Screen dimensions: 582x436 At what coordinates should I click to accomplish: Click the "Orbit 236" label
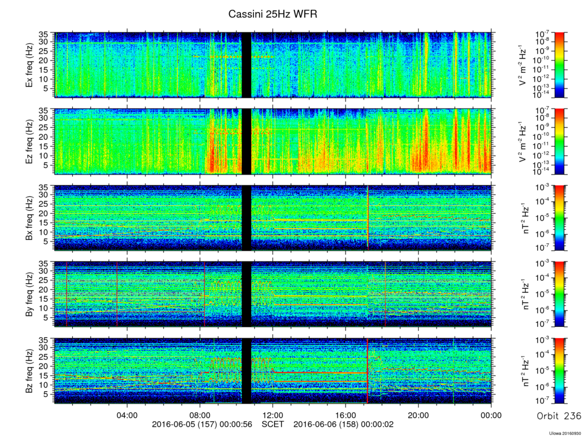(559, 416)
